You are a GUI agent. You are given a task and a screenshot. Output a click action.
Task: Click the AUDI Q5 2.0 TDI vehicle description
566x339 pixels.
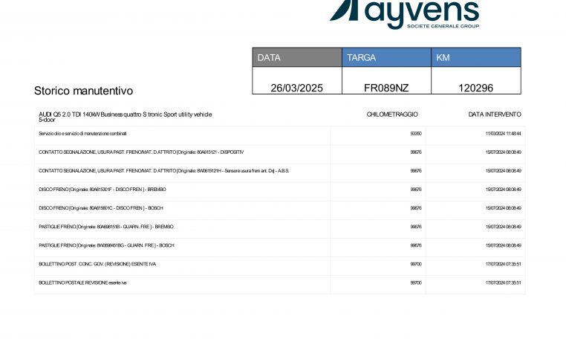(125, 116)
